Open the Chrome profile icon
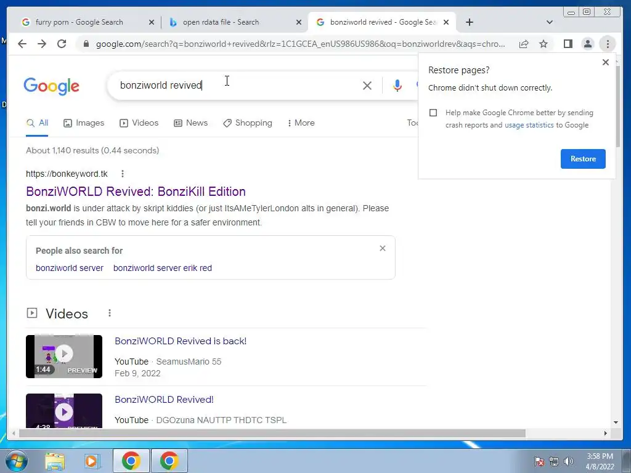631x473 pixels. coord(587,44)
